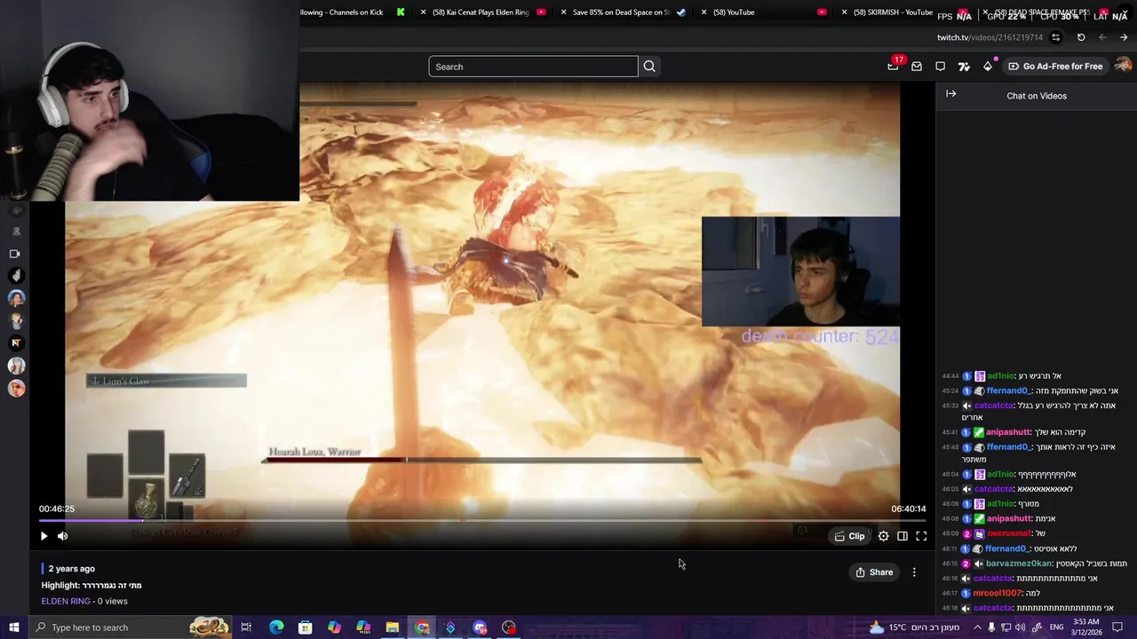Open ELDEN RING game category link
This screenshot has width=1137, height=639.
66,601
